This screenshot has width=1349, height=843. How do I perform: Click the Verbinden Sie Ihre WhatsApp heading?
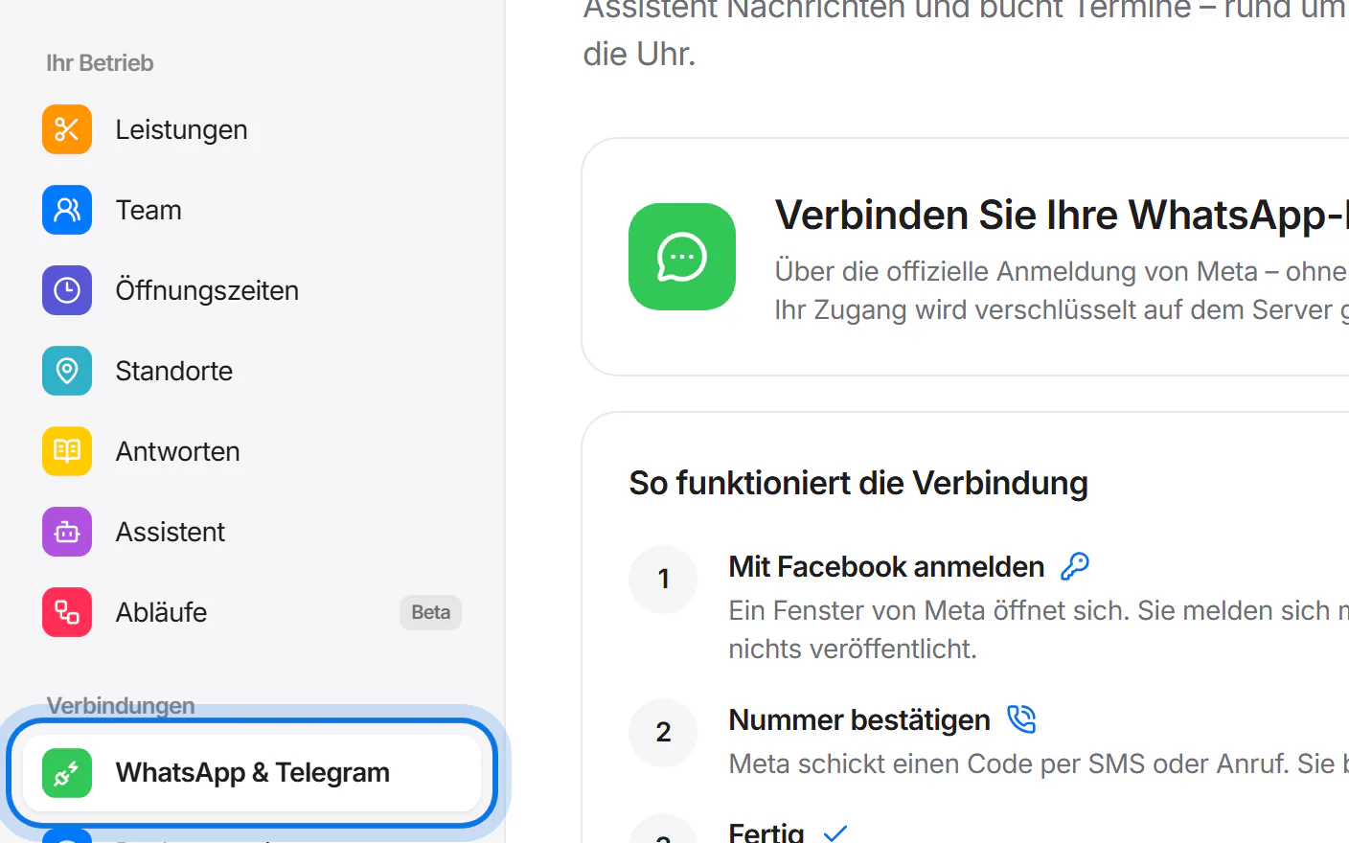tap(1062, 215)
